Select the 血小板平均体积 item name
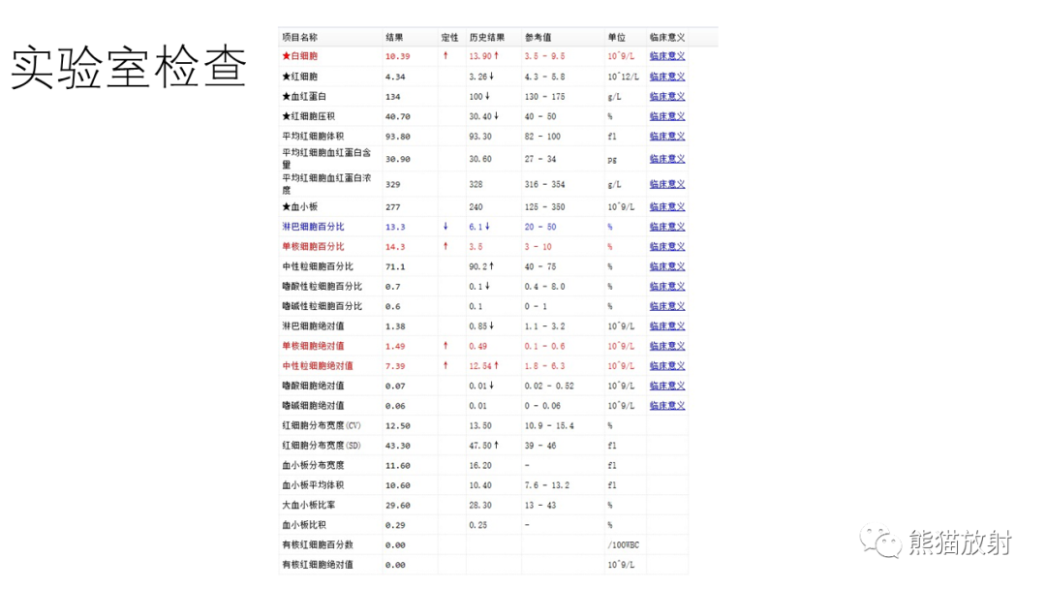1046x589 pixels. pos(313,485)
